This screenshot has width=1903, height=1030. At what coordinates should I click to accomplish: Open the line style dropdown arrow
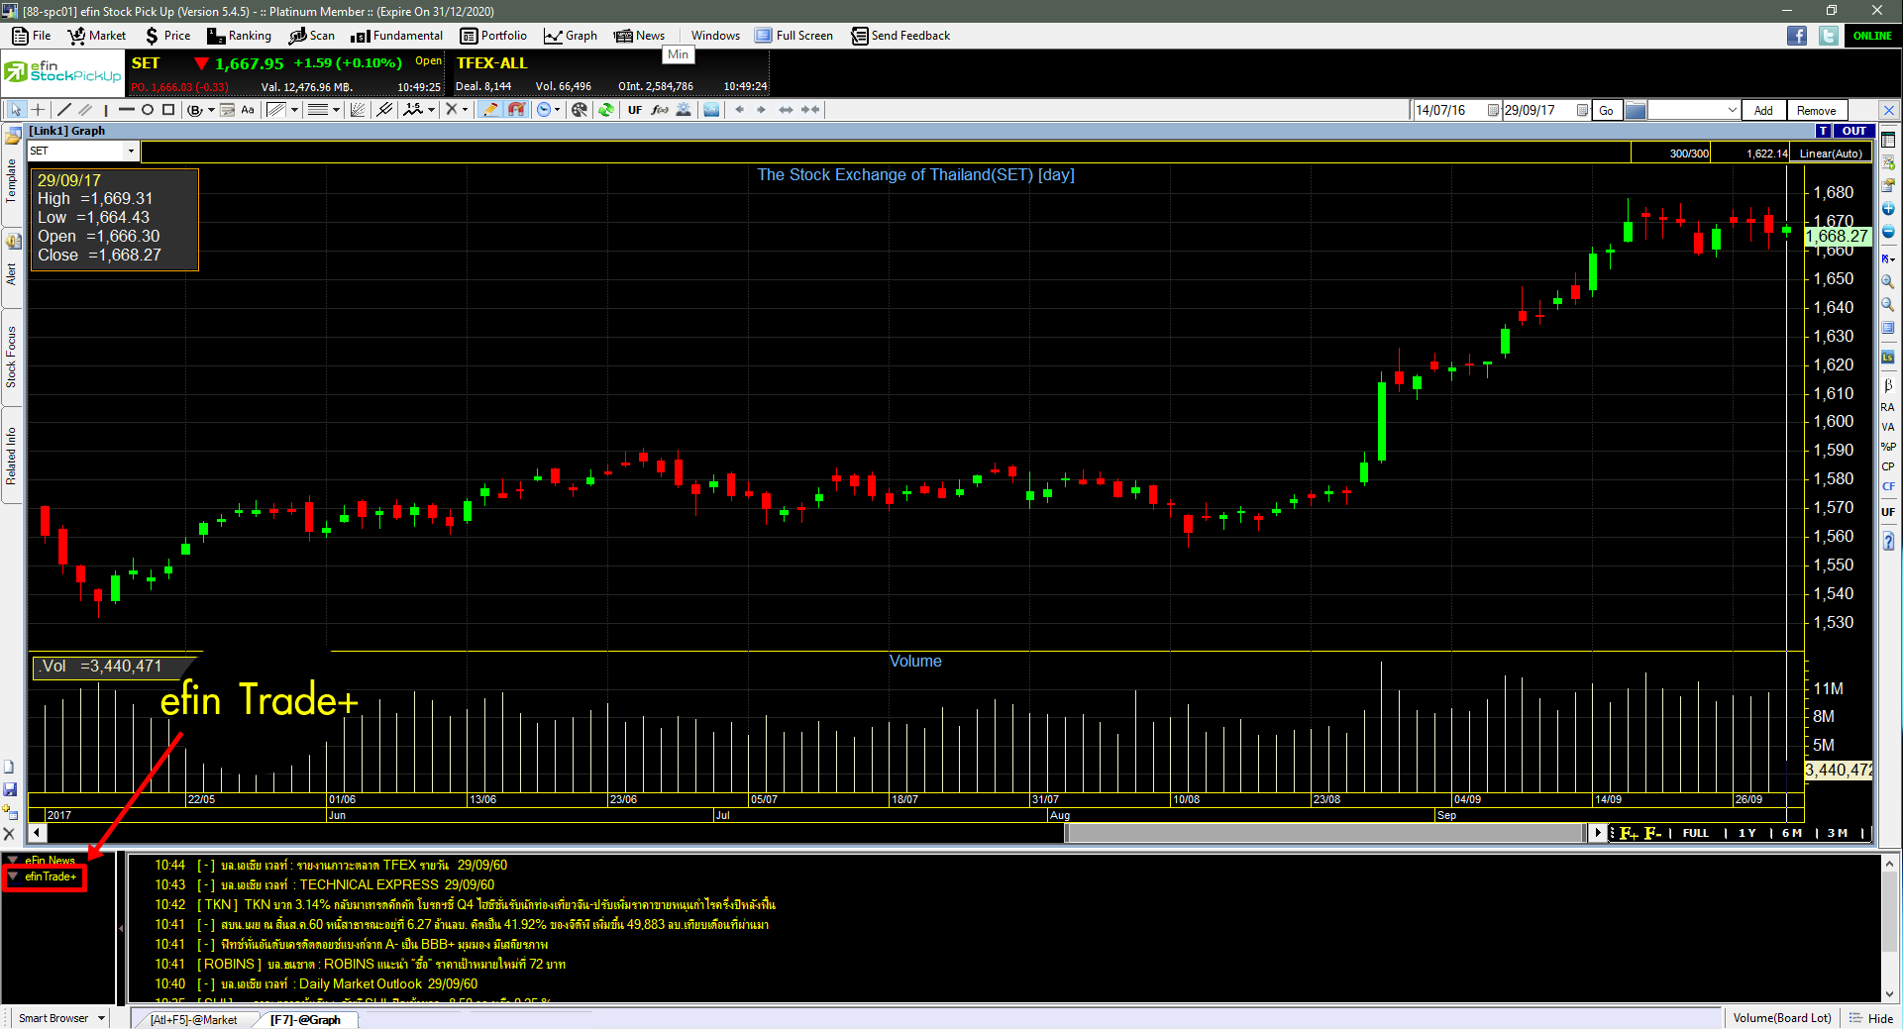(295, 110)
